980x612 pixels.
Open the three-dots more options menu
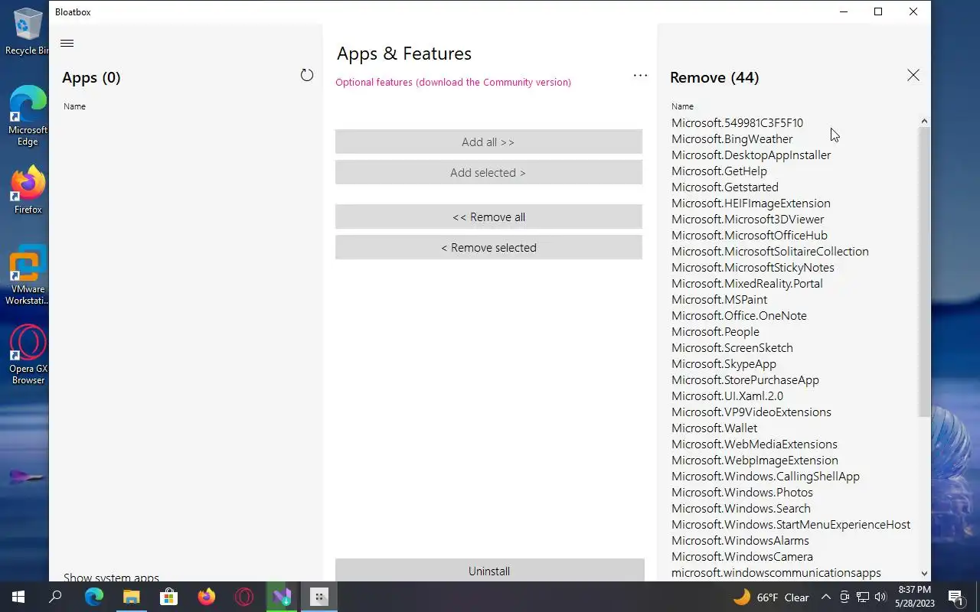click(640, 76)
